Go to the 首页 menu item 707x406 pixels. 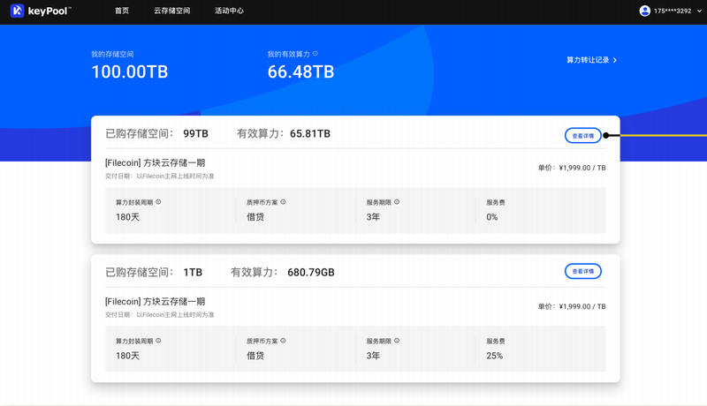tap(122, 11)
